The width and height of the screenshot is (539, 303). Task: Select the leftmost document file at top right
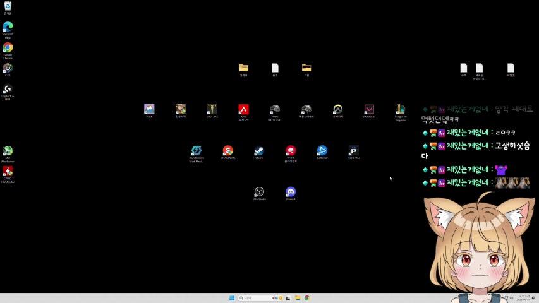click(x=463, y=68)
